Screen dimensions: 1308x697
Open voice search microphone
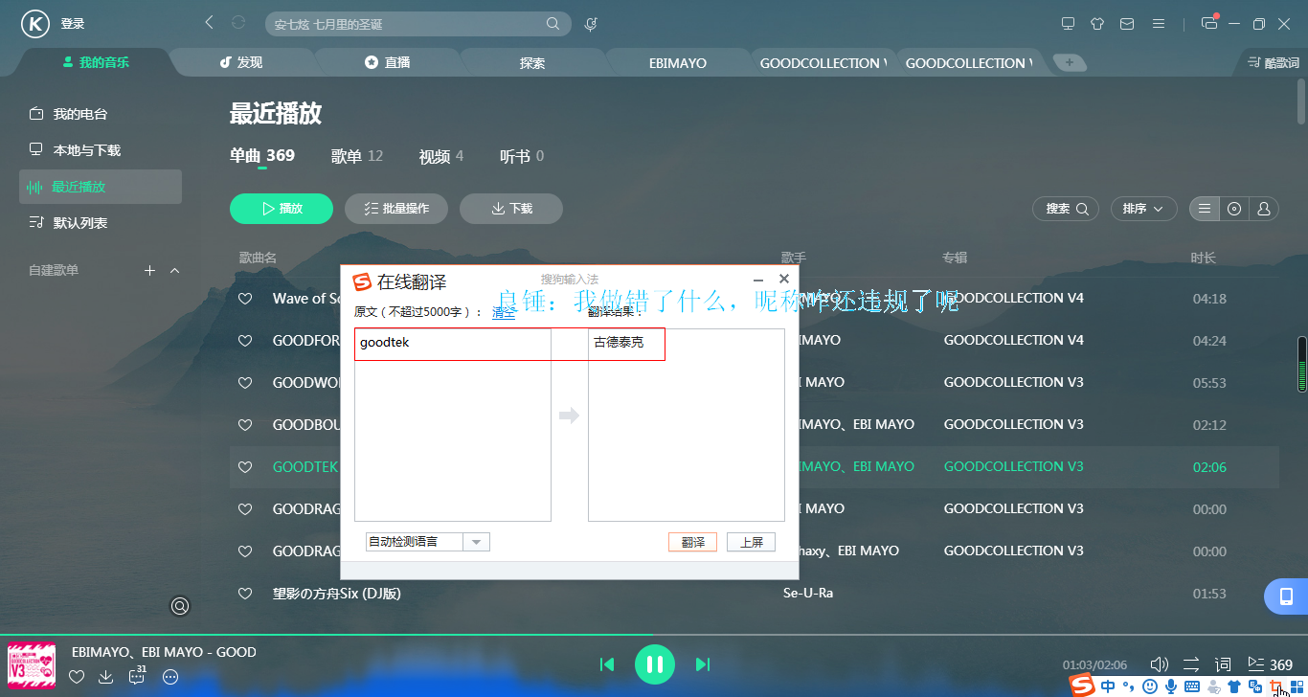click(x=591, y=24)
